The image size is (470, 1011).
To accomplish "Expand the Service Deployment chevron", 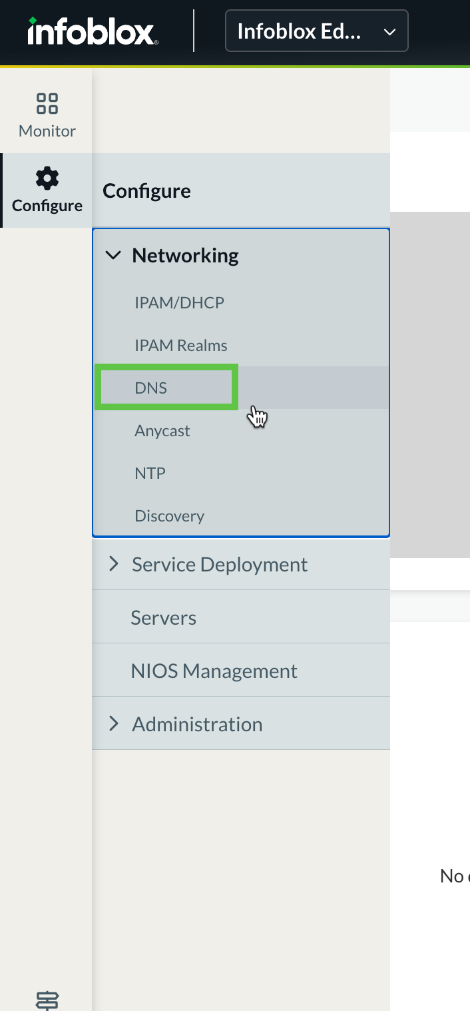I will coord(114,564).
